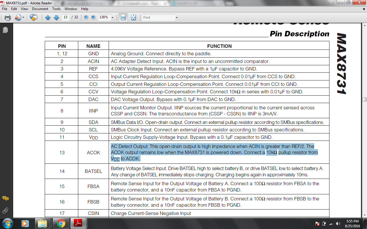Click pin number '1, 12' cell
The image size is (367, 229).
[x=62, y=54]
